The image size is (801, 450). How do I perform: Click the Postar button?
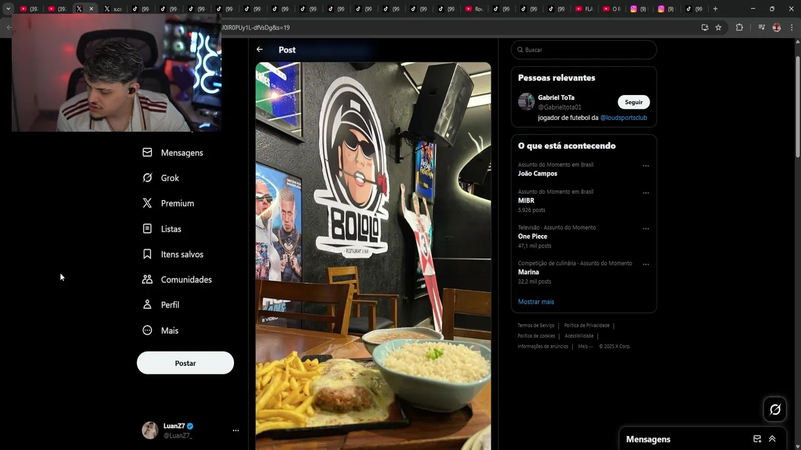pyautogui.click(x=185, y=363)
